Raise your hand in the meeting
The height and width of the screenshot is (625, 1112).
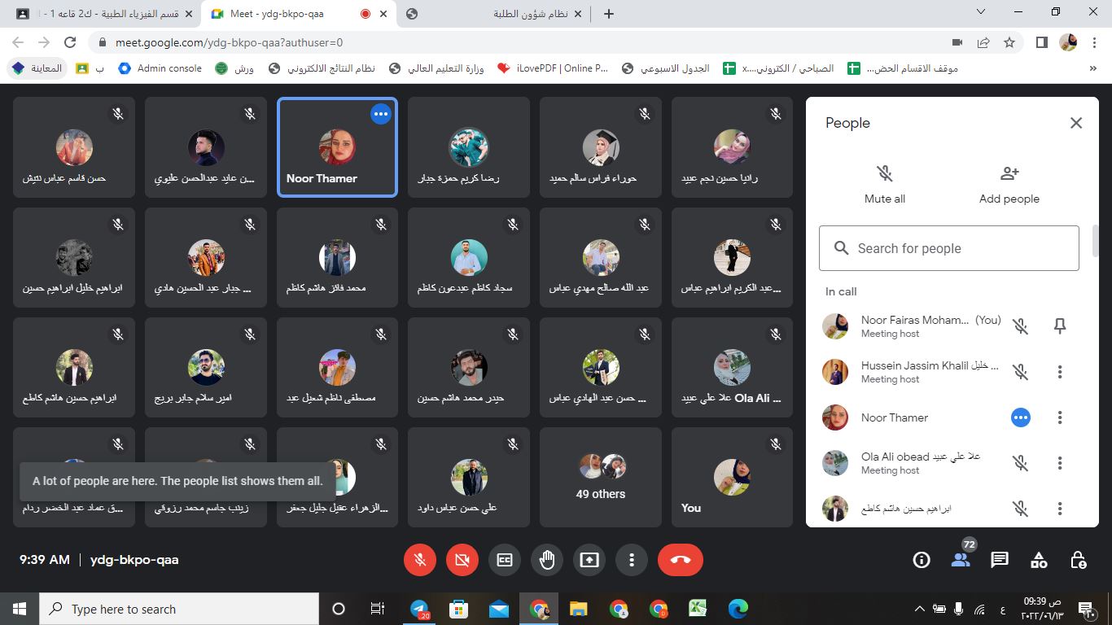click(547, 560)
